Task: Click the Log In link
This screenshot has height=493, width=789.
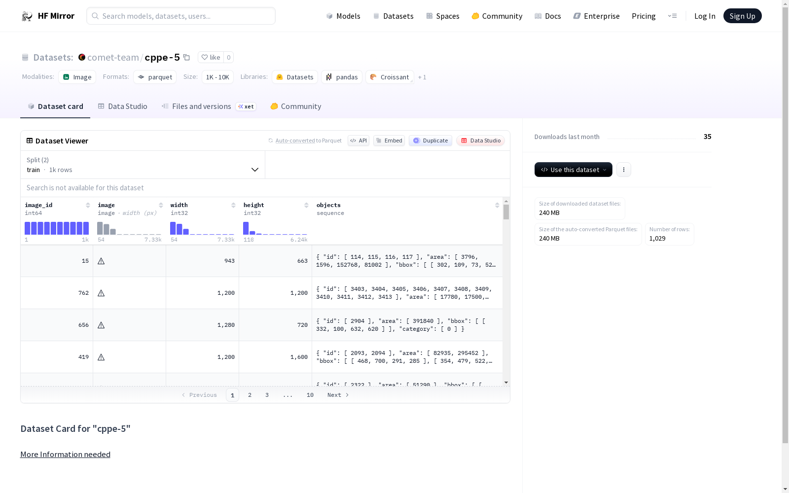Action: [x=705, y=16]
